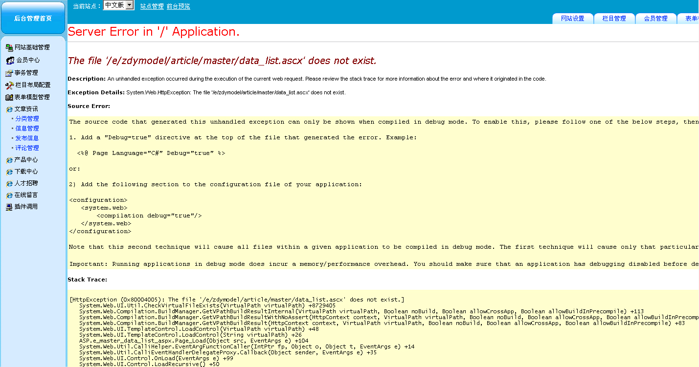The width and height of the screenshot is (699, 367).
Task: Click the 会员中心 users icon
Action: pos(10,60)
